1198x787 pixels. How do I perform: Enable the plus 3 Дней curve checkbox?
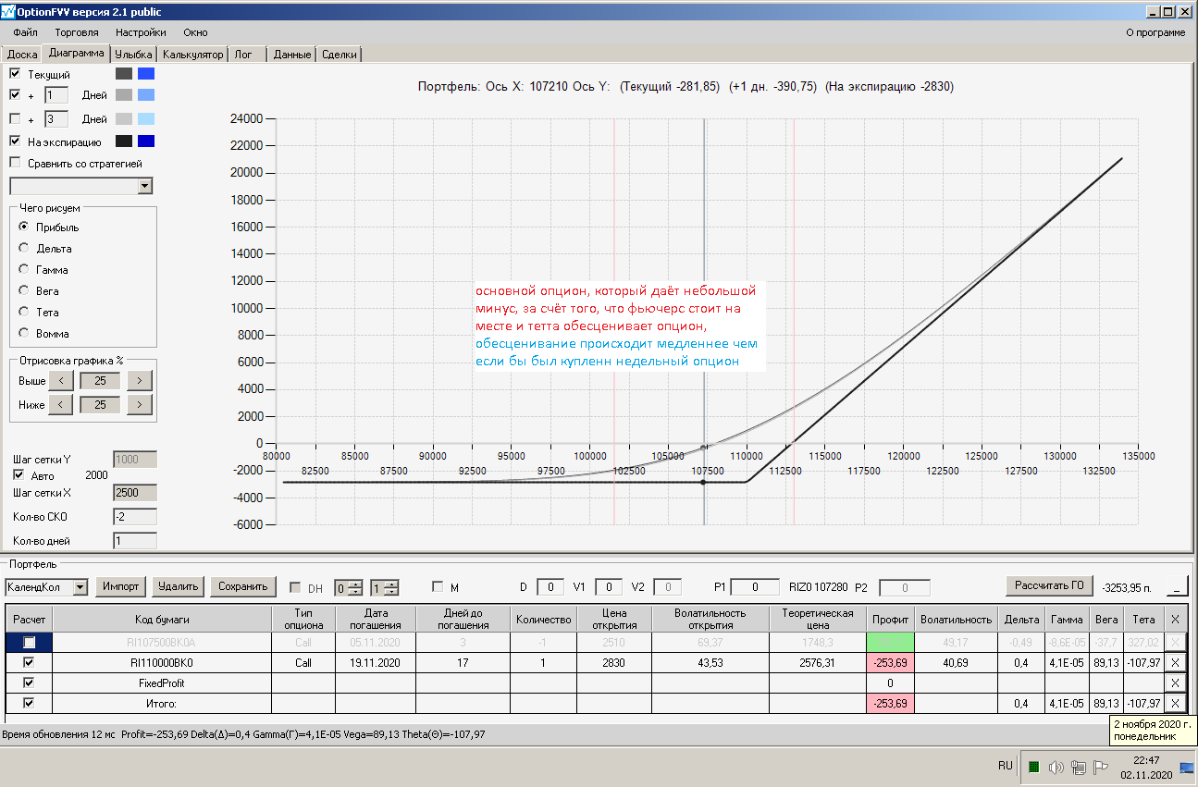coord(15,118)
